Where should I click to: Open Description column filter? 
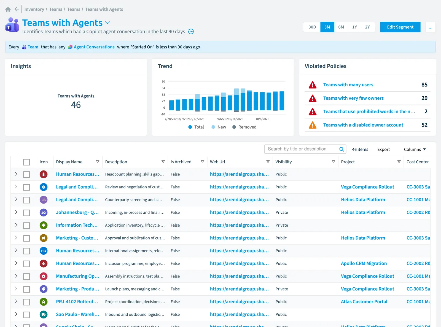163,162
